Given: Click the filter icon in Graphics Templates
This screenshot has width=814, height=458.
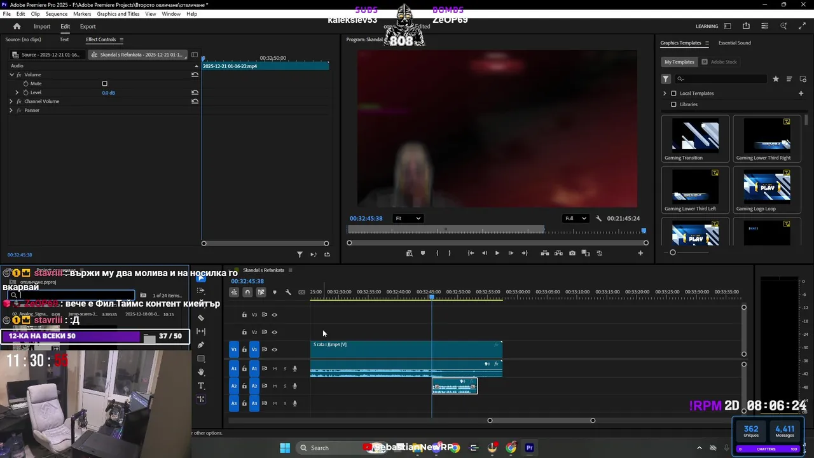Looking at the screenshot, I should point(666,79).
